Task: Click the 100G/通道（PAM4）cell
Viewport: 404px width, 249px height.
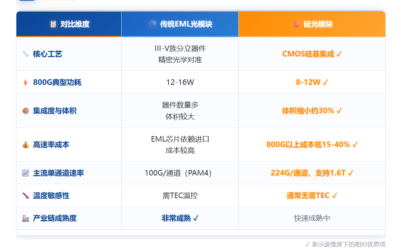Action: (180, 173)
